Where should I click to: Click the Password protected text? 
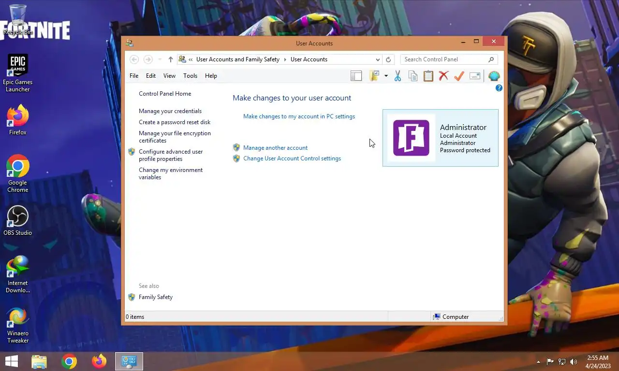465,150
